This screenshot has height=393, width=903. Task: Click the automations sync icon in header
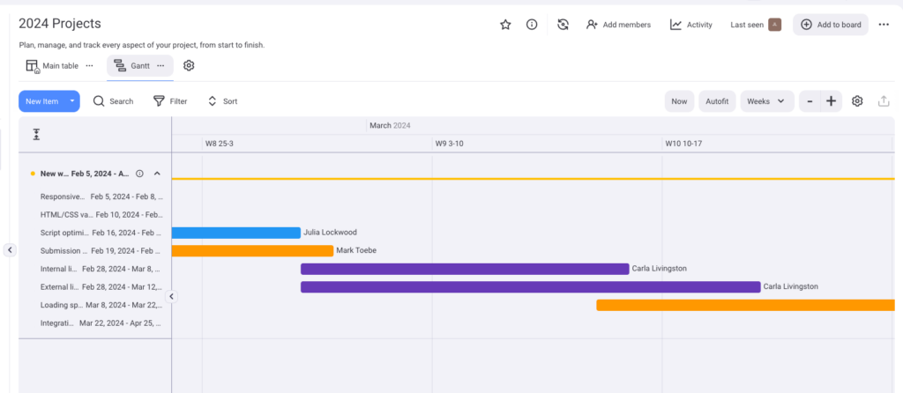coord(563,25)
